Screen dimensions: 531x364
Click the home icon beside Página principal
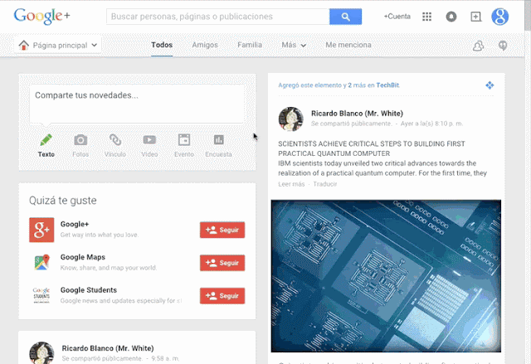(x=24, y=45)
